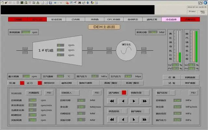Click the 保护面板 button
Viewport: 208px width, 130px height.
tap(190, 83)
